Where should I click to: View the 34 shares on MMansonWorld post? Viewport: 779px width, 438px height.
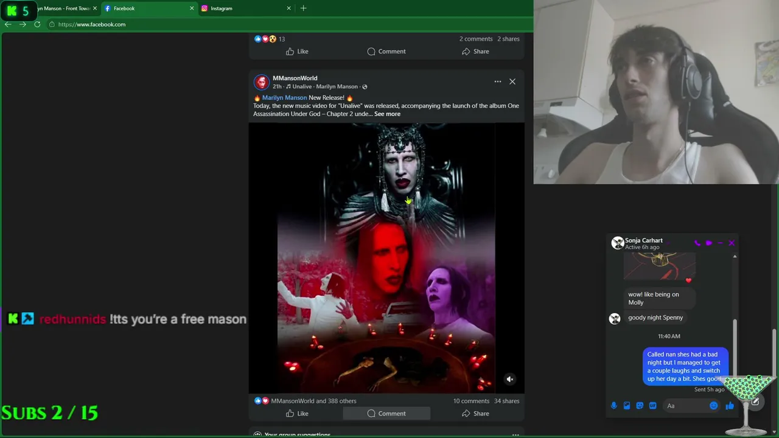507,401
